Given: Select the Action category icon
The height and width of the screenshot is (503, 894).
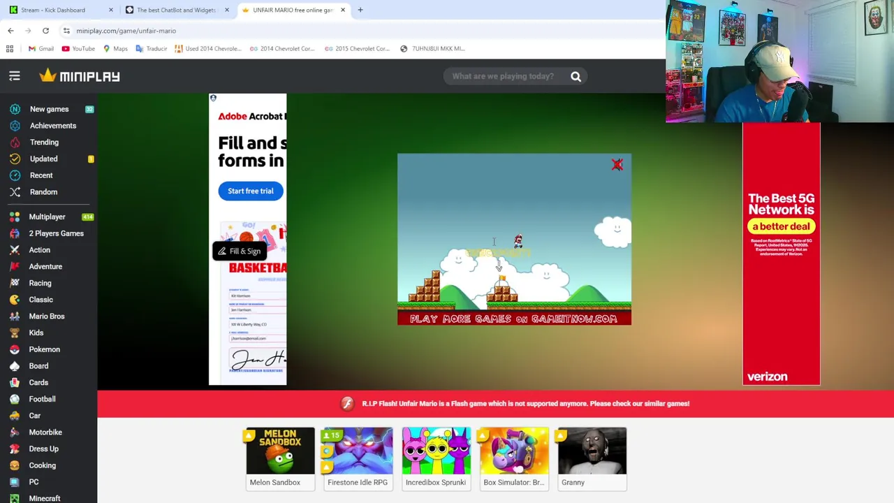Looking at the screenshot, I should point(15,250).
